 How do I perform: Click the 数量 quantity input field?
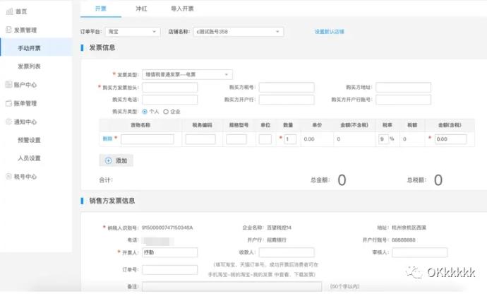[290, 139]
